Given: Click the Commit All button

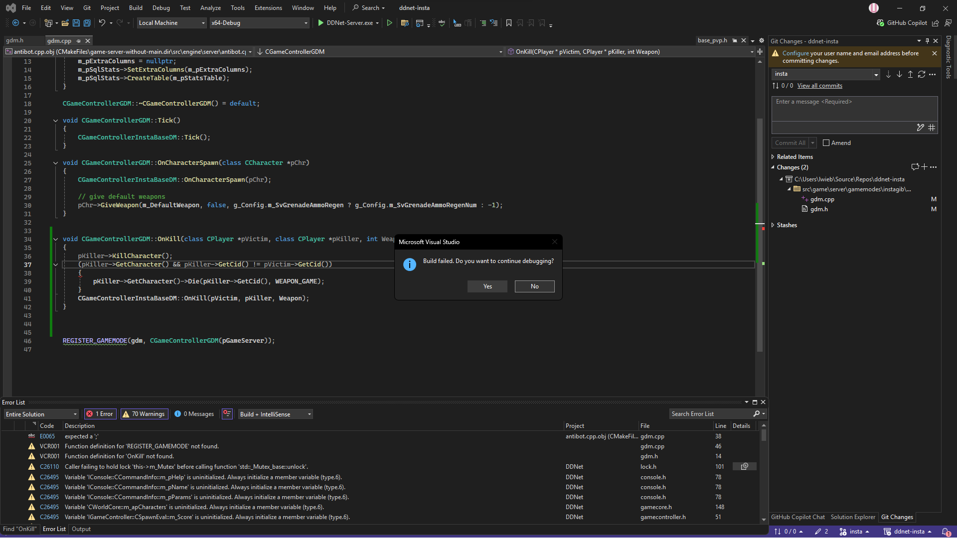Looking at the screenshot, I should [790, 143].
